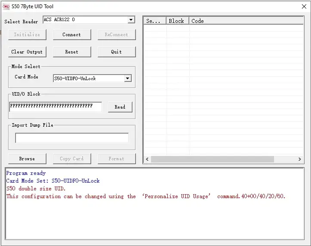Click the app icon in title bar

[6, 6]
